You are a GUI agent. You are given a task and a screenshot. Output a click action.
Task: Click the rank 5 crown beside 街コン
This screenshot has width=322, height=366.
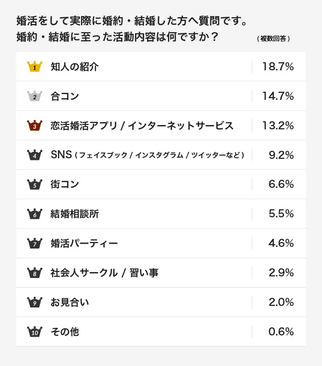(34, 185)
